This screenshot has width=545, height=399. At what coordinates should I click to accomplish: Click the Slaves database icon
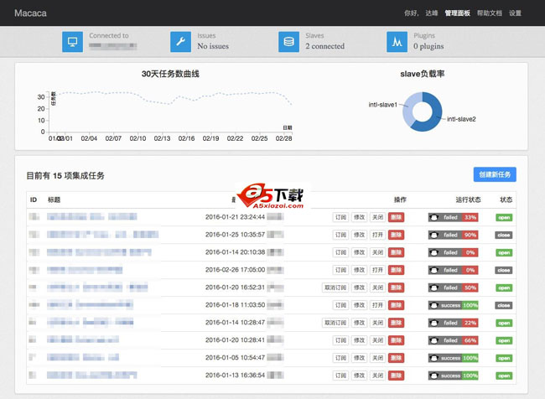pyautogui.click(x=288, y=42)
